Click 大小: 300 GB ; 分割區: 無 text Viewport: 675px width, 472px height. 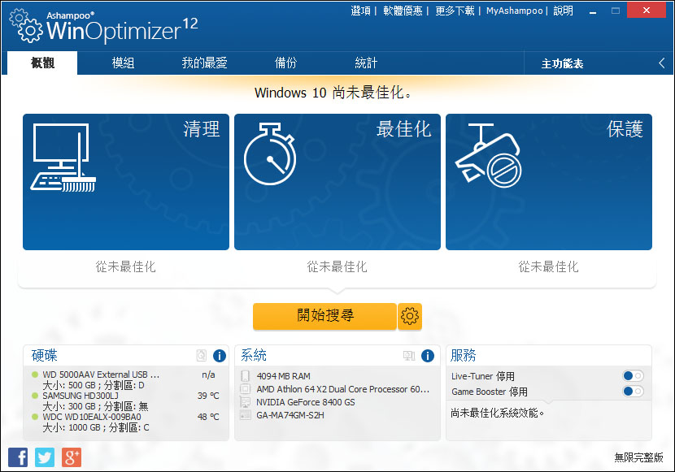[x=95, y=406]
